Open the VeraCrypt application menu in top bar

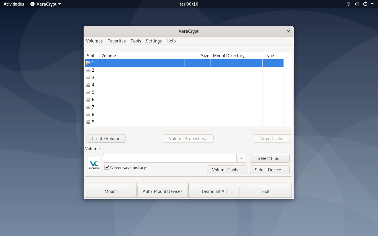click(x=46, y=4)
